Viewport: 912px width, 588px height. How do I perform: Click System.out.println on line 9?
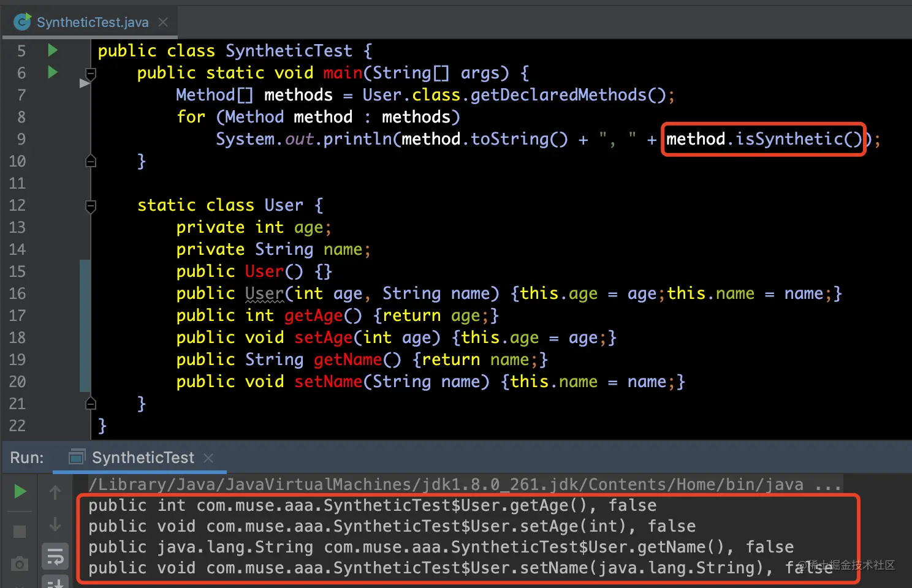[303, 139]
